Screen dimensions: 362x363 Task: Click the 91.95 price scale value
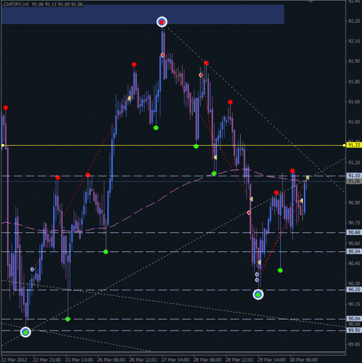354,61
